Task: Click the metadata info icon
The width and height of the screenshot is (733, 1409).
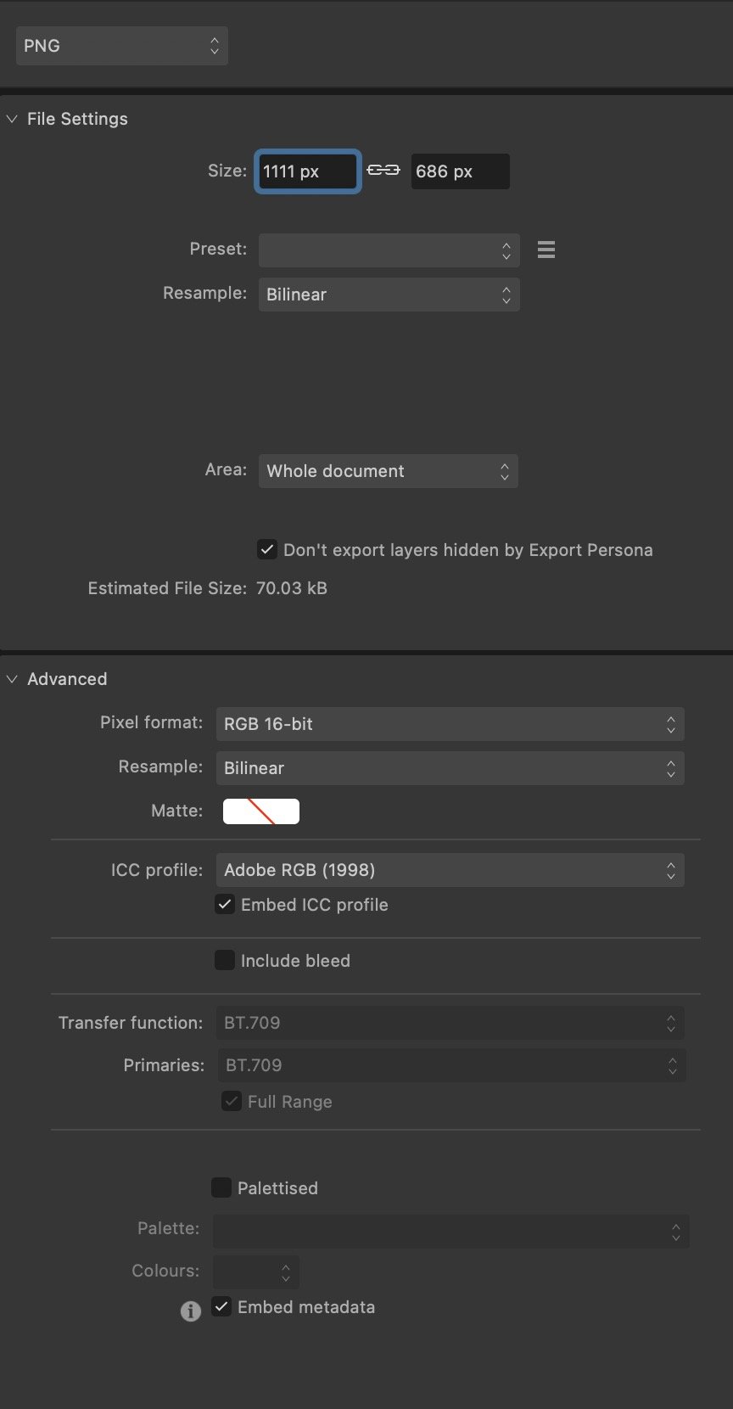Action: (191, 1311)
